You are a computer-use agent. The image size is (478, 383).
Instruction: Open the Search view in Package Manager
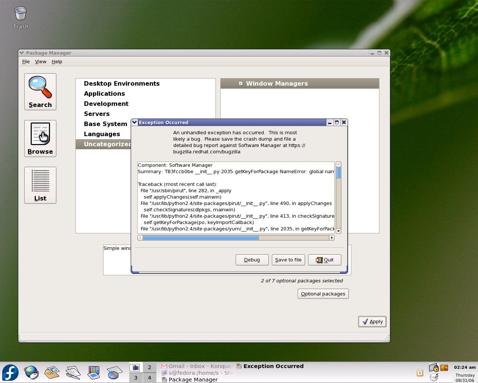tap(40, 92)
